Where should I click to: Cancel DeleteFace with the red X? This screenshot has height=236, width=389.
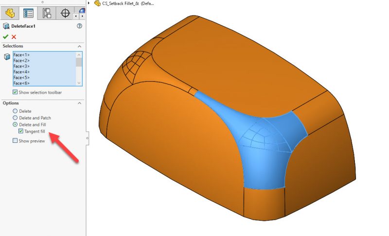click(14, 36)
